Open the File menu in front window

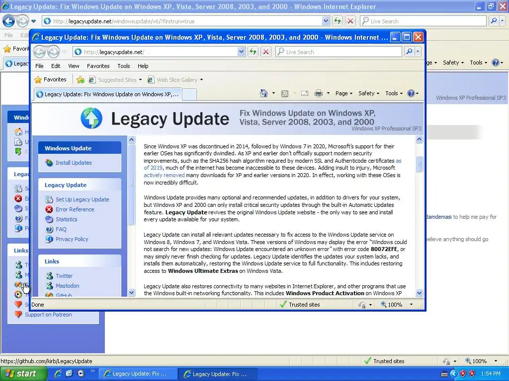pyautogui.click(x=39, y=66)
